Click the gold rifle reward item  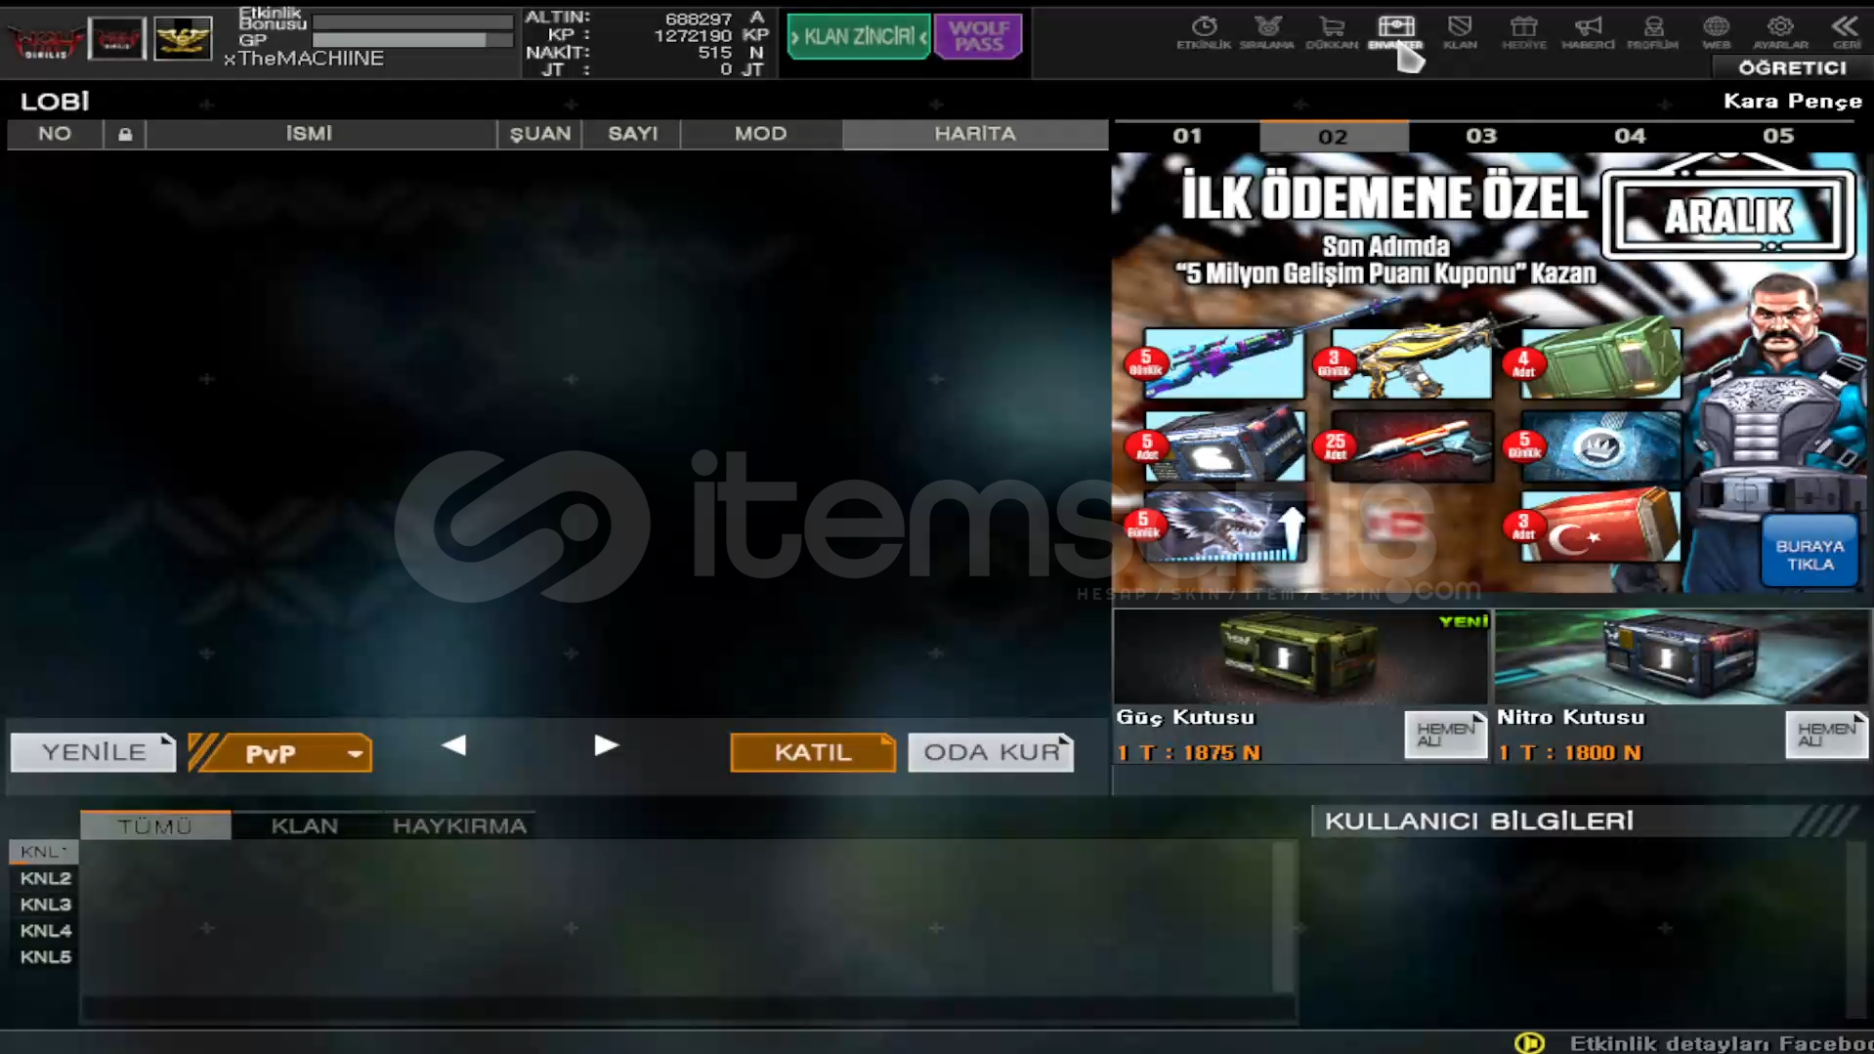tap(1411, 362)
